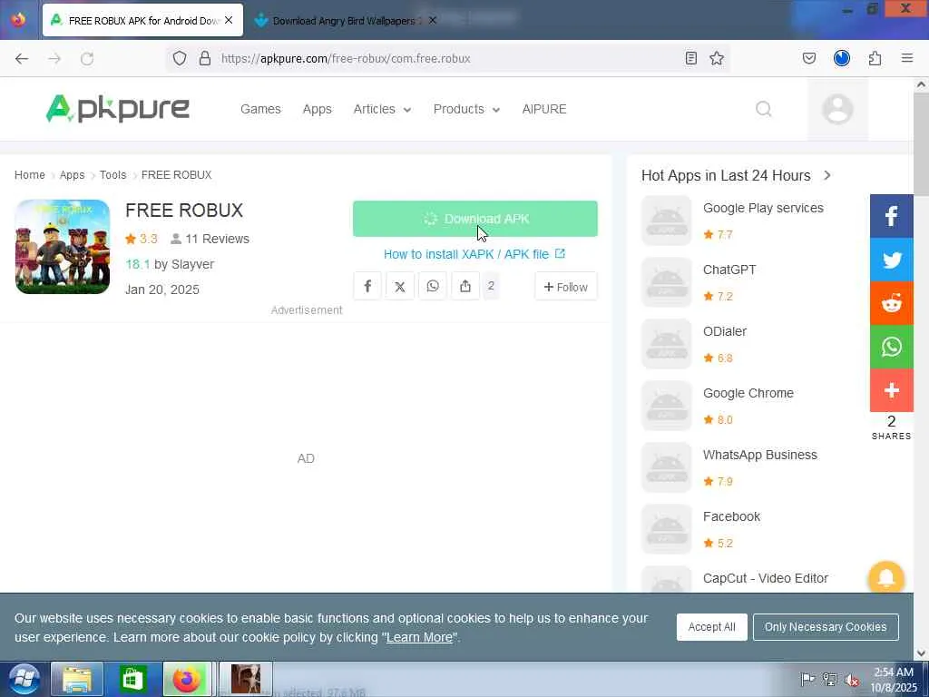Open the Games nav item
Image resolution: width=929 pixels, height=697 pixels.
click(x=260, y=109)
